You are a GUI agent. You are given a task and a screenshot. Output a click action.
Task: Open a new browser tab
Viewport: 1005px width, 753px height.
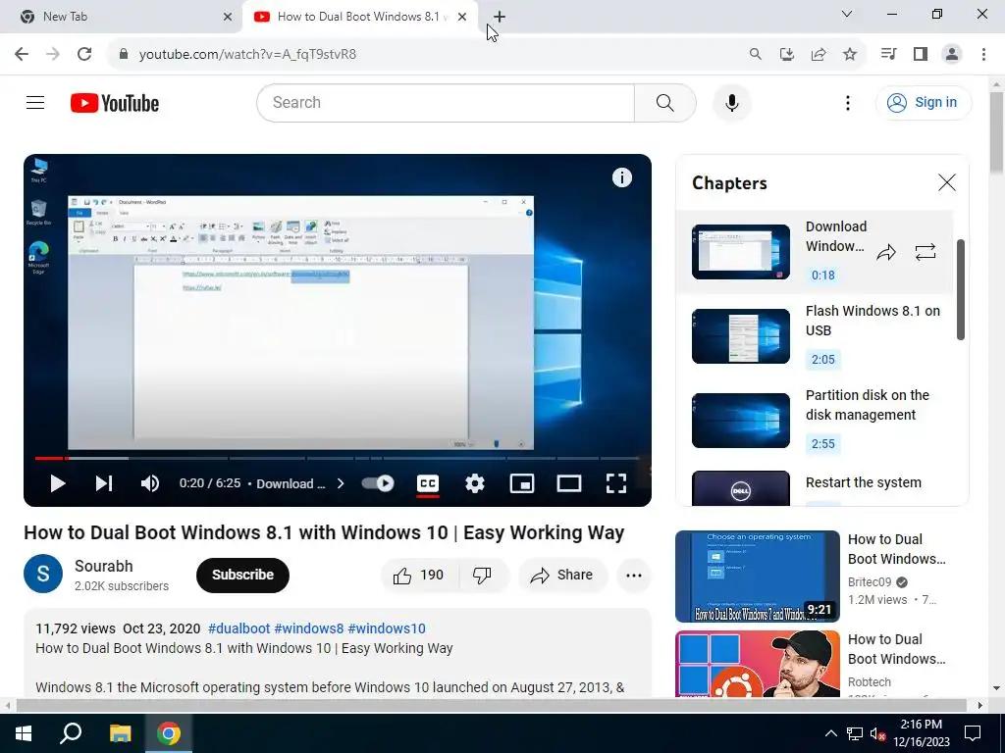click(x=500, y=17)
